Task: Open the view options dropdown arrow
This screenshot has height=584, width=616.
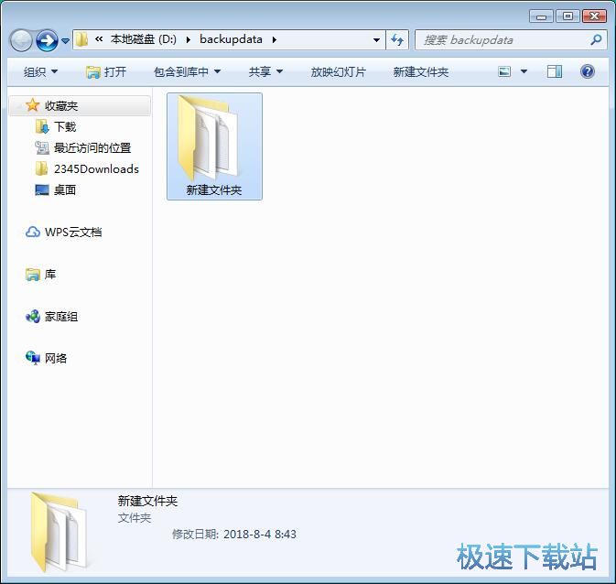Action: 524,71
